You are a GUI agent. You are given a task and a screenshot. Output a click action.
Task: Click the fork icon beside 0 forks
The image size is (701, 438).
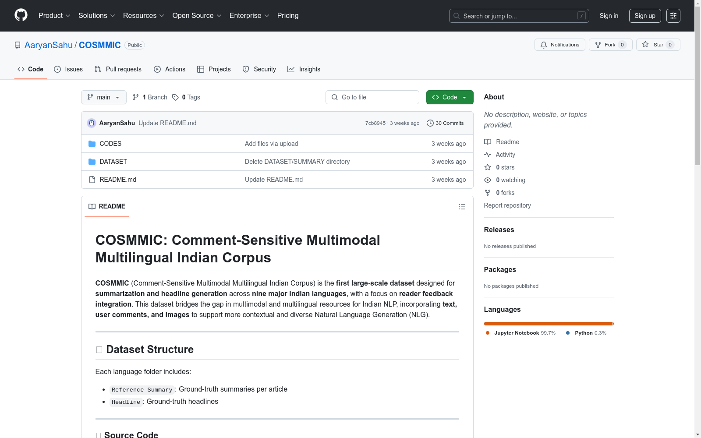(x=488, y=193)
